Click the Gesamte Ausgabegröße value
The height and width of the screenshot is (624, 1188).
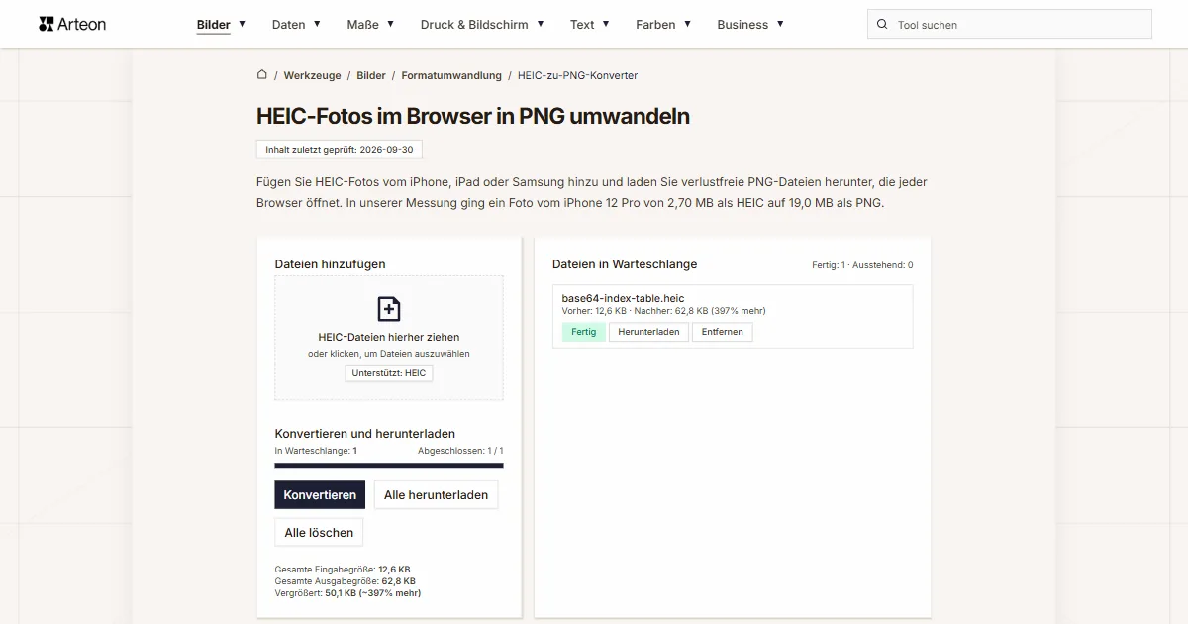pos(398,581)
